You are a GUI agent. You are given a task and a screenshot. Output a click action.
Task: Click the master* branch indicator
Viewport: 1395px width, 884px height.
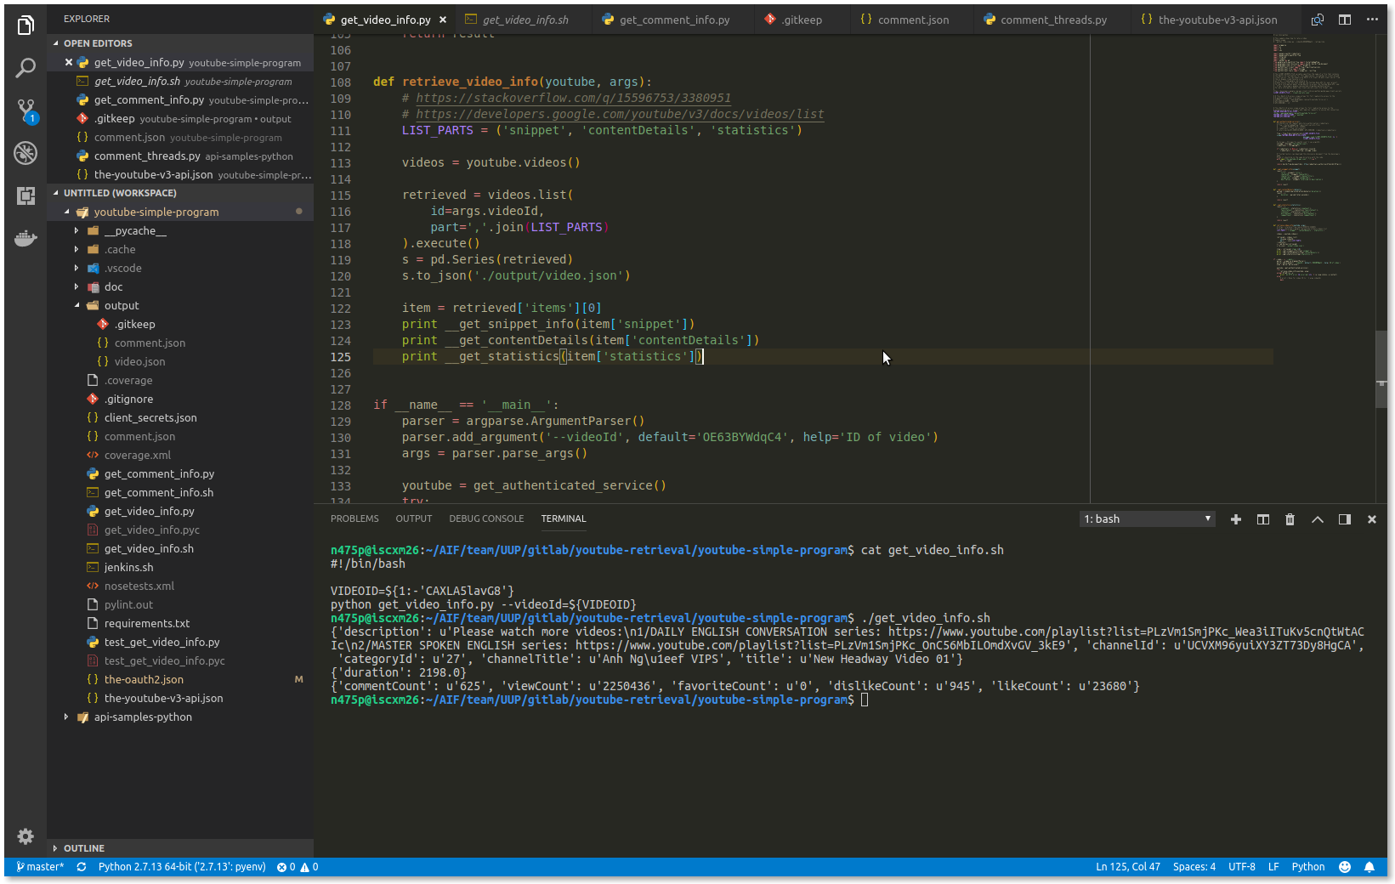point(40,867)
